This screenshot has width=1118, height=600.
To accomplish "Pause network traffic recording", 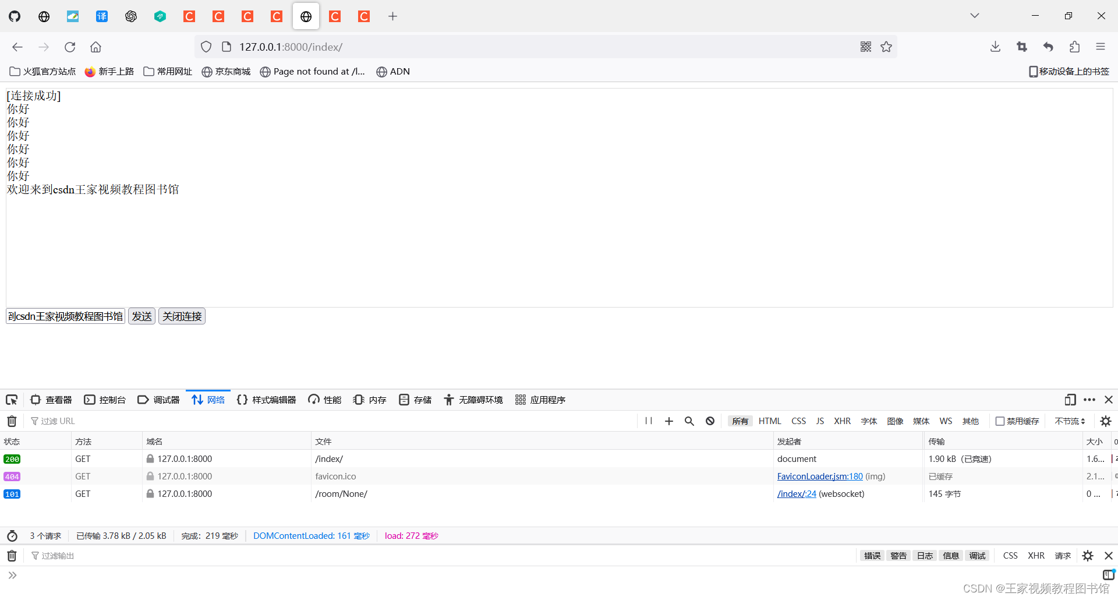I will pyautogui.click(x=649, y=421).
